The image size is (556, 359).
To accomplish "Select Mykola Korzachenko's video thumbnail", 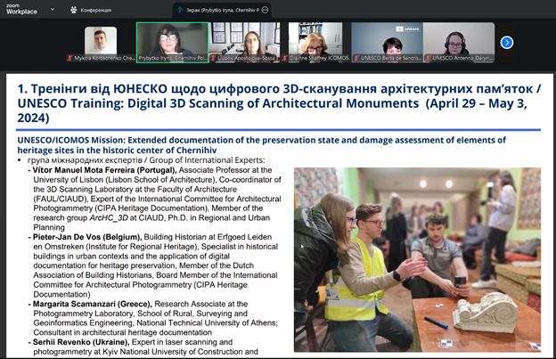I will [x=100, y=41].
